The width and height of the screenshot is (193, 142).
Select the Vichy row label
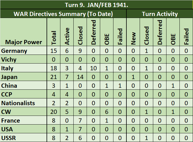9,60
